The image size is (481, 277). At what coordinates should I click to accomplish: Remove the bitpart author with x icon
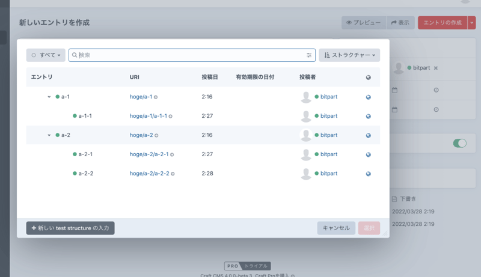click(x=436, y=68)
